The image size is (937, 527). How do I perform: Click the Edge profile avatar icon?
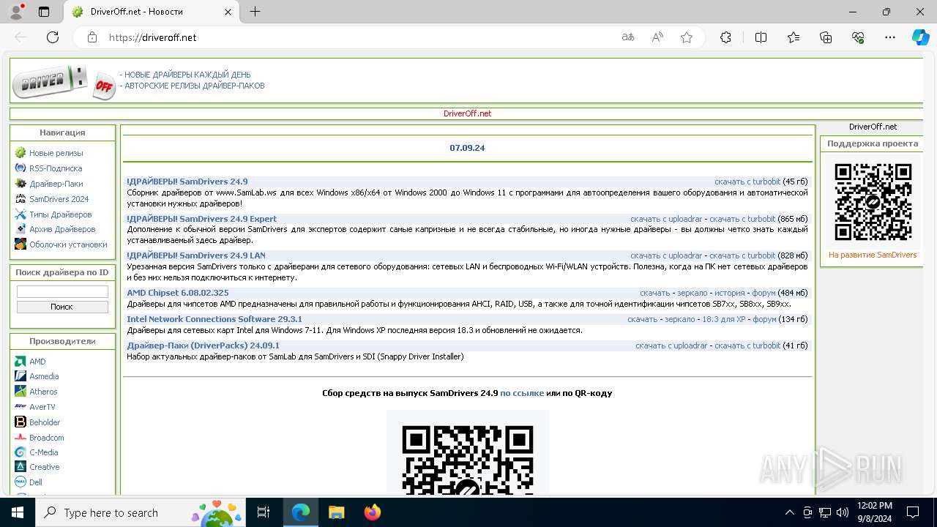pyautogui.click(x=16, y=12)
